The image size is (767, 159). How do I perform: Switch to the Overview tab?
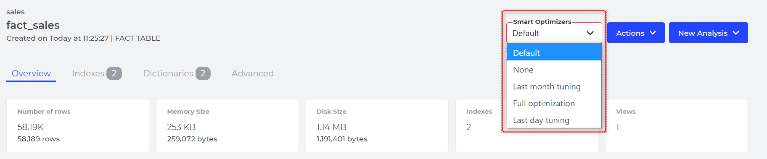coord(31,73)
